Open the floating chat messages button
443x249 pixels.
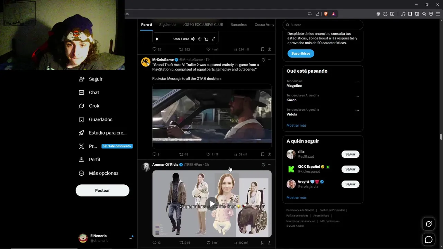click(428, 239)
